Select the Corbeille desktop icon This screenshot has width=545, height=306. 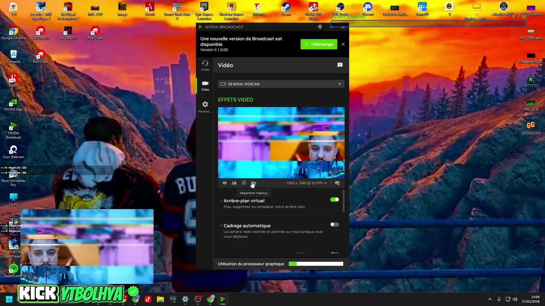point(14,57)
